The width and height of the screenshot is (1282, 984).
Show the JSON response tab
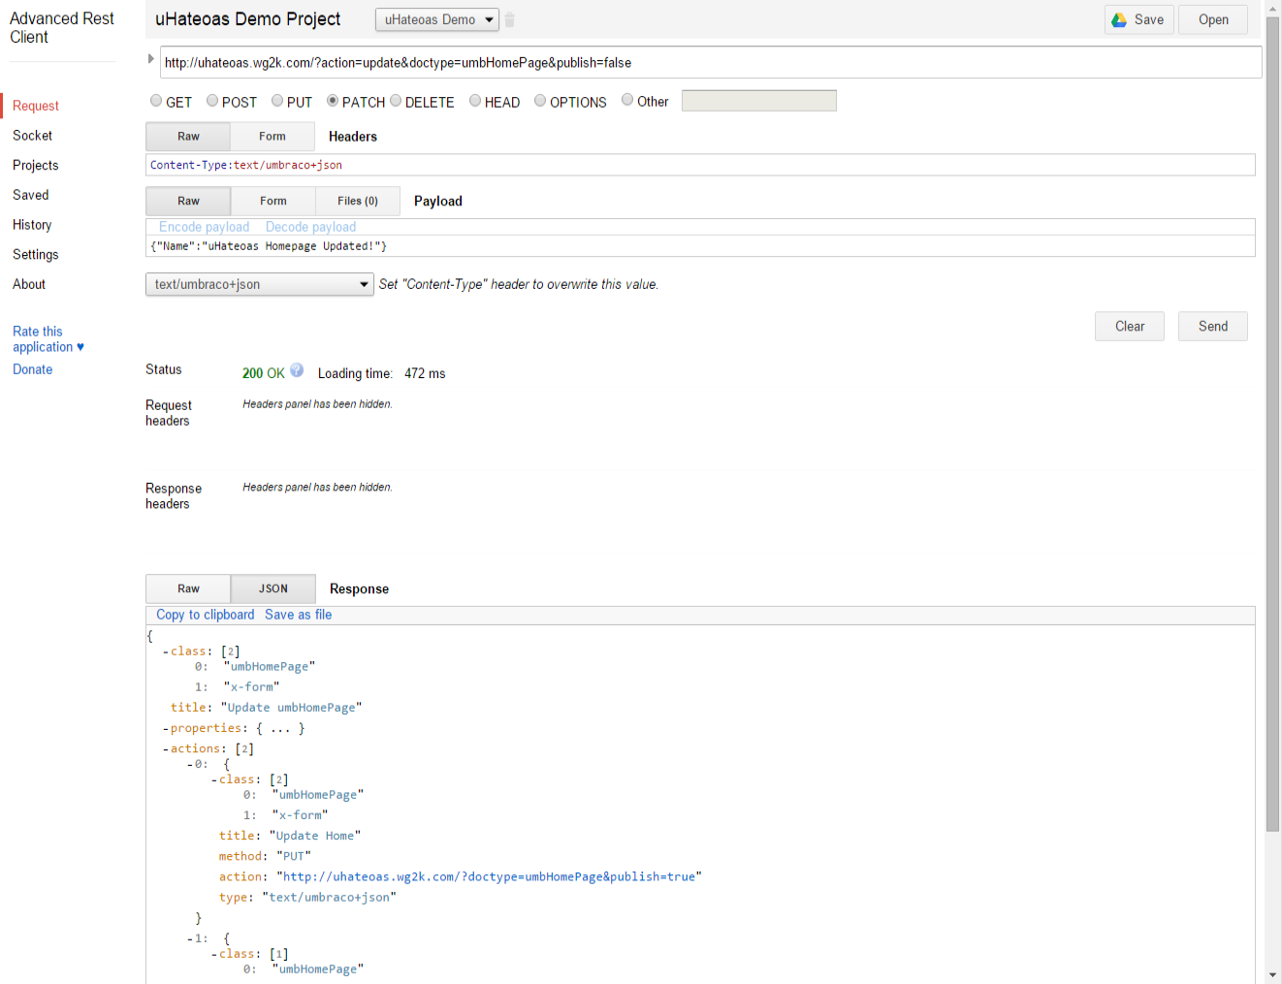tap(273, 588)
